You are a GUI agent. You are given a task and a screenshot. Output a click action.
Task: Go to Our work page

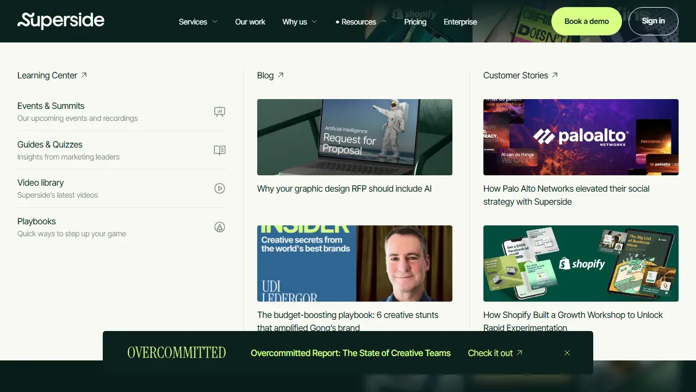click(250, 22)
